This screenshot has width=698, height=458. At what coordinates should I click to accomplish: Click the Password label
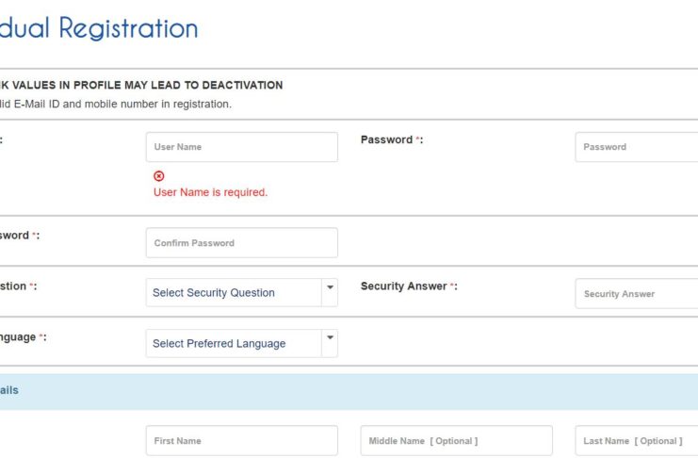click(387, 139)
